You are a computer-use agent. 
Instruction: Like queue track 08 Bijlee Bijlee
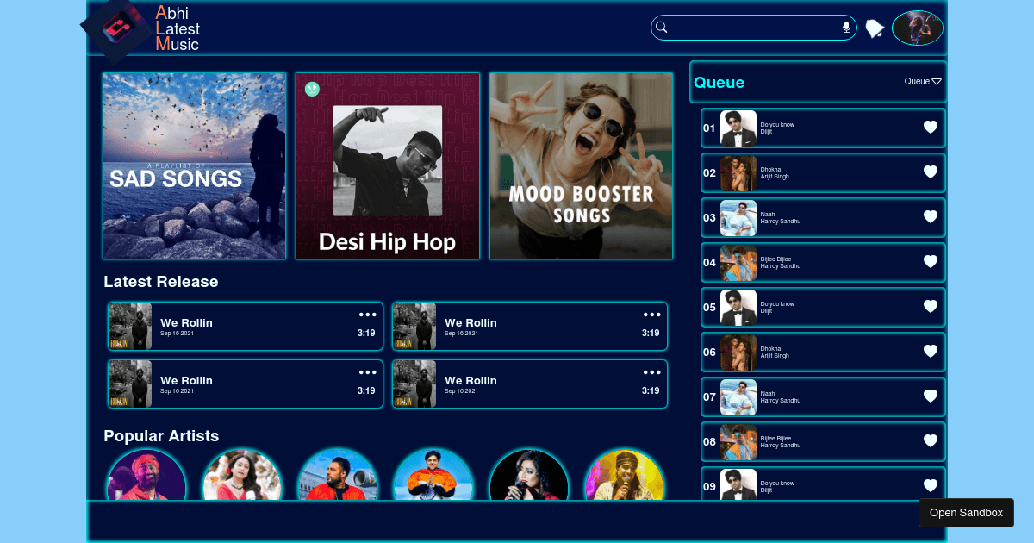pos(931,441)
